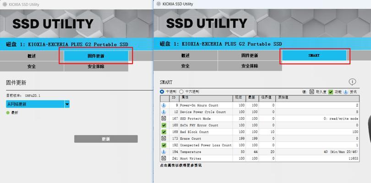Click attribute name 'Host Writes'
371x183 pixels.
(191, 158)
